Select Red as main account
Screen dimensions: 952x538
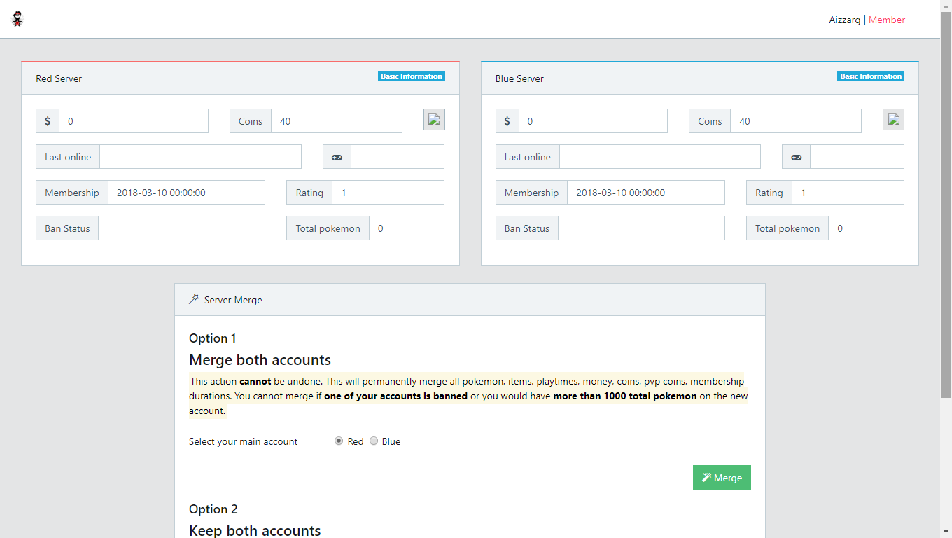tap(339, 441)
